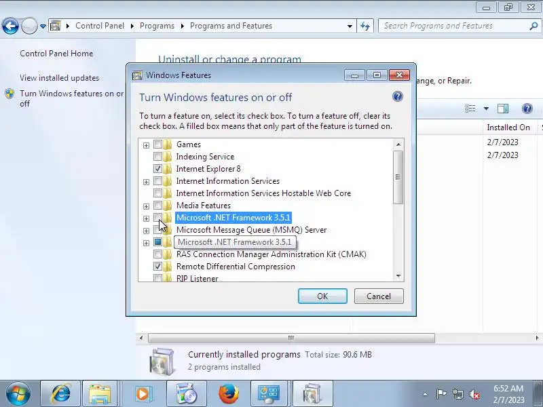Click the Forward navigation button

[x=29, y=26]
